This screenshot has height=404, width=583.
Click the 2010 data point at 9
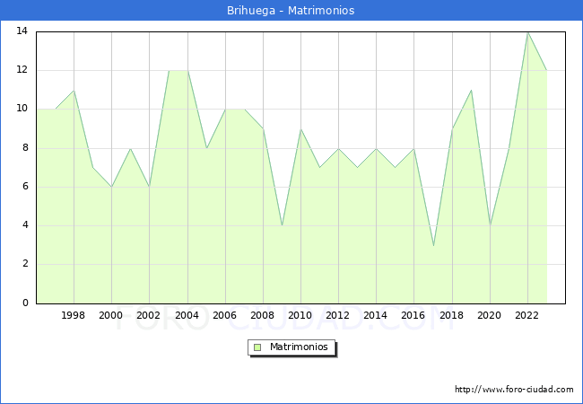pyautogui.click(x=300, y=129)
